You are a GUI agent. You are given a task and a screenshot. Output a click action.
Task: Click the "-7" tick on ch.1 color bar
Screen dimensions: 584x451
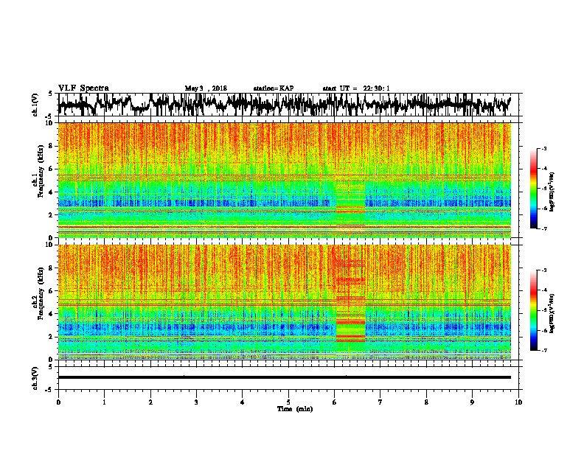(543, 228)
